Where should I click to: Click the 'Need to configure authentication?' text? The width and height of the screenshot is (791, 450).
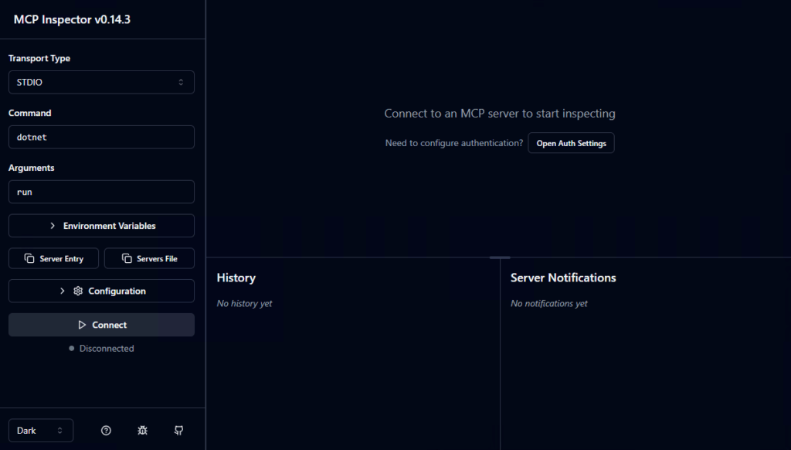[x=454, y=143]
